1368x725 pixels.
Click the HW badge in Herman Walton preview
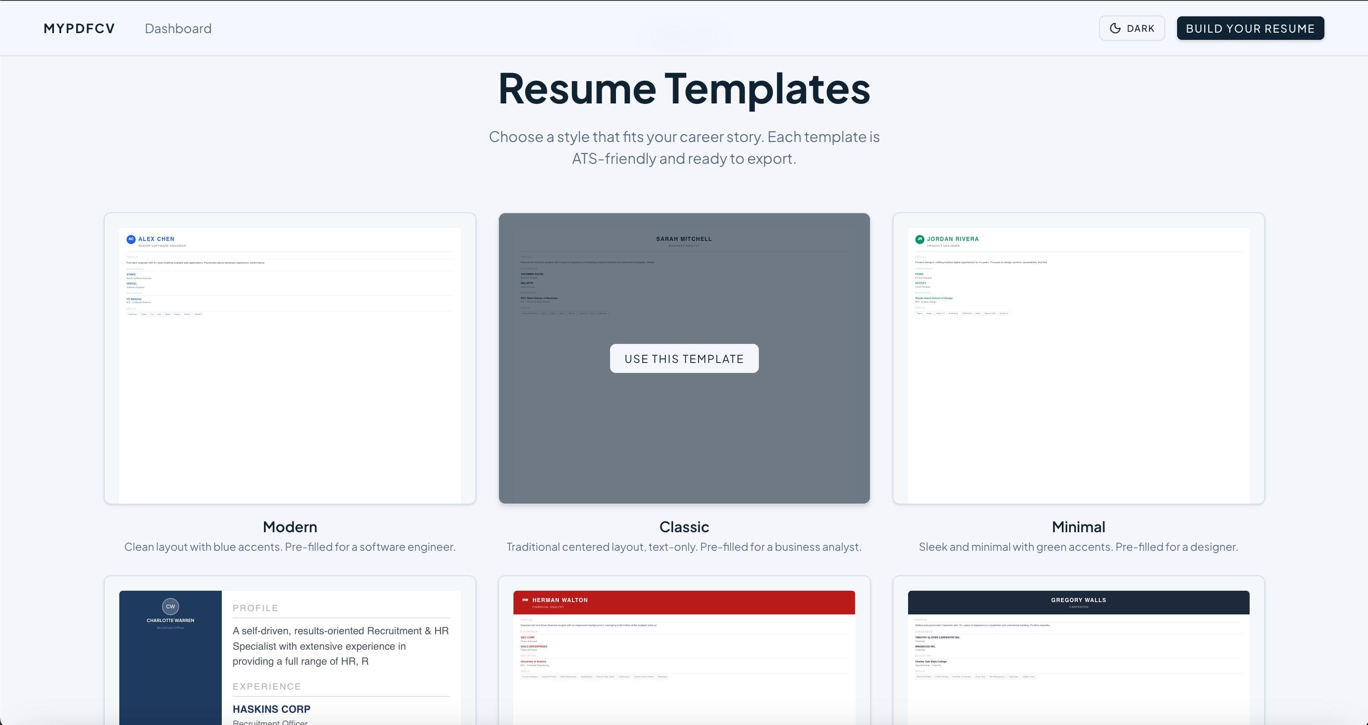point(525,600)
